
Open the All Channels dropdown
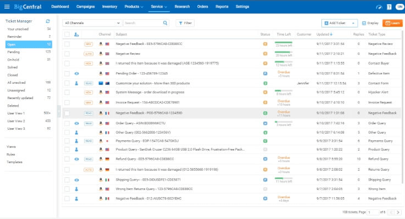pos(92,23)
